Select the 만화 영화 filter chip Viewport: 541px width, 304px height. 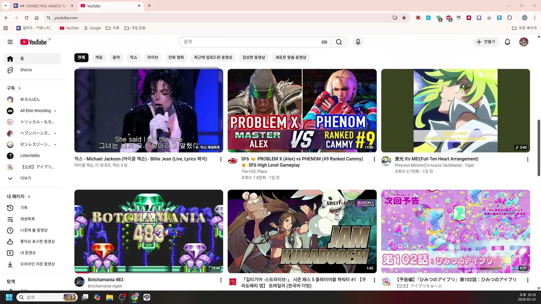point(176,57)
